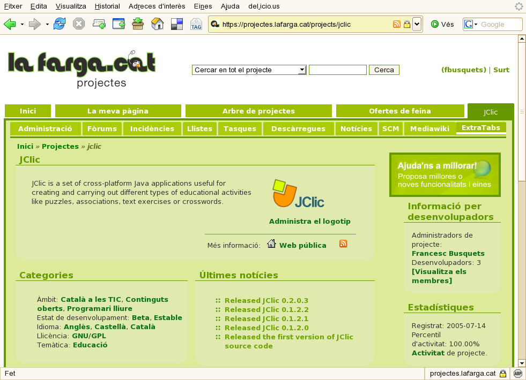Open the Eines menu
Screen dimensions: 526x380
203,6
